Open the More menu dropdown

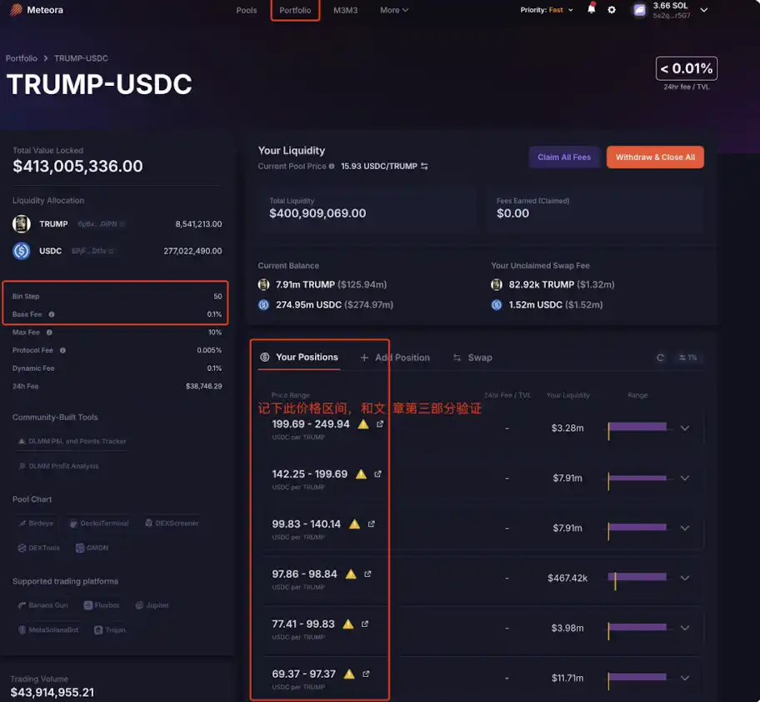tap(394, 10)
